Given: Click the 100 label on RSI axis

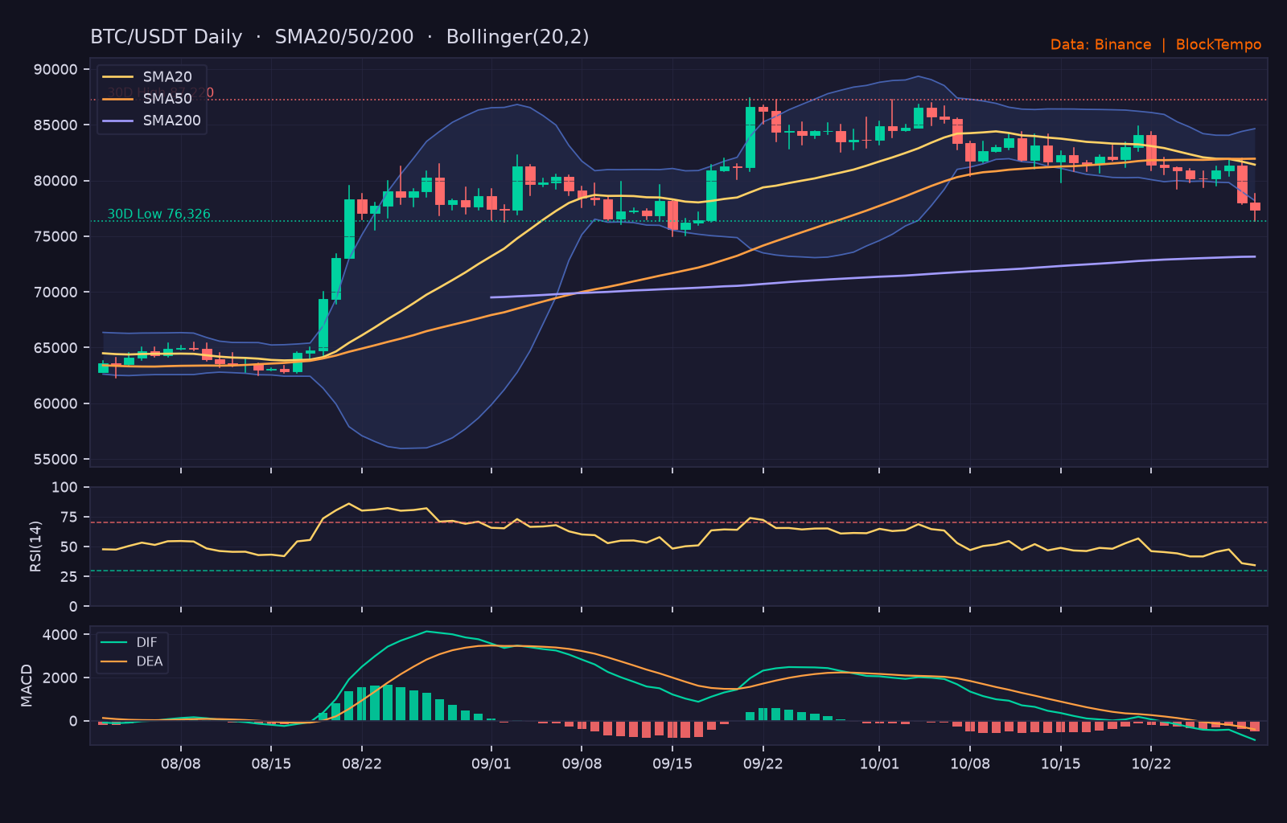Looking at the screenshot, I should tap(65, 487).
